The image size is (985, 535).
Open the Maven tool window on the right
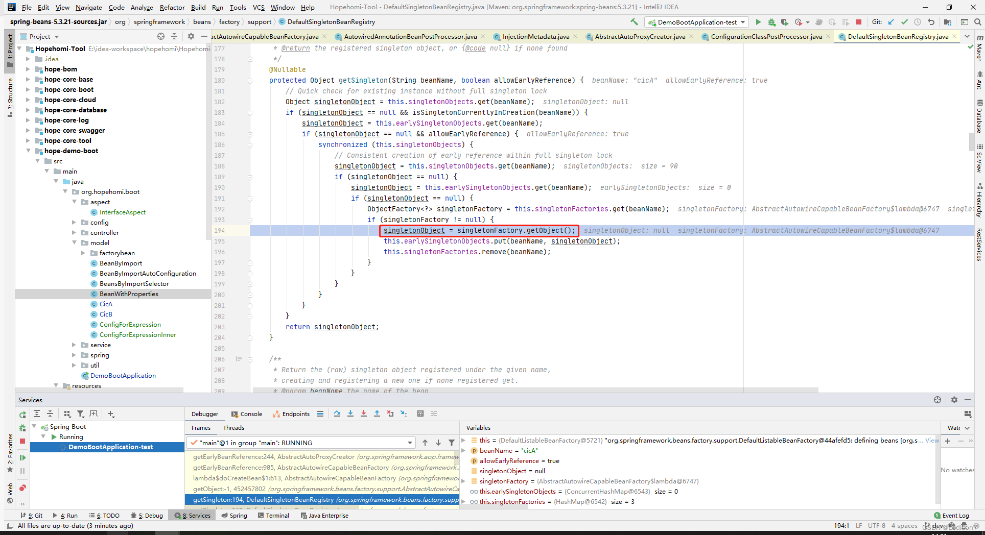click(x=979, y=48)
